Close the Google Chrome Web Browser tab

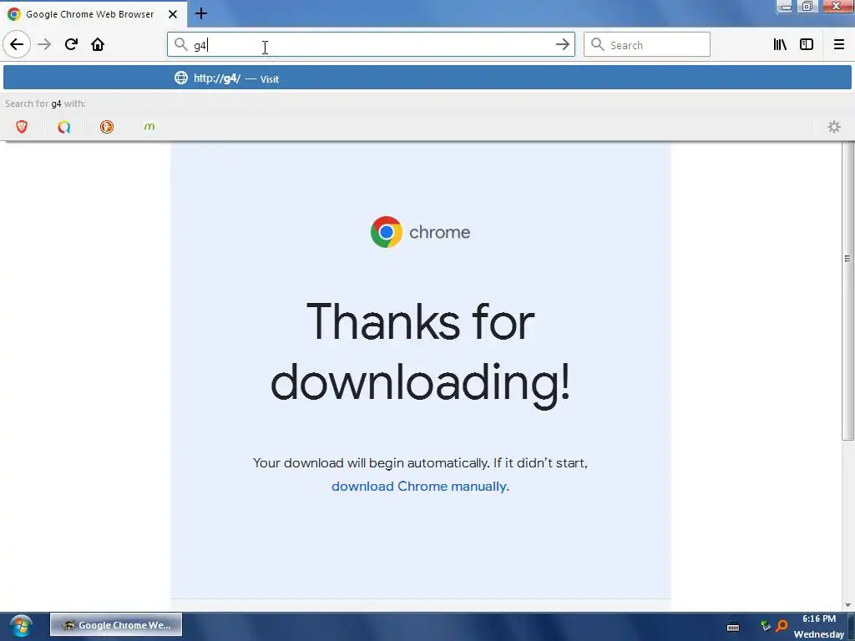[x=173, y=14]
